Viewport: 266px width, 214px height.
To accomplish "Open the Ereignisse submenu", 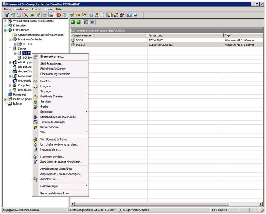I will pyautogui.click(x=60, y=112).
